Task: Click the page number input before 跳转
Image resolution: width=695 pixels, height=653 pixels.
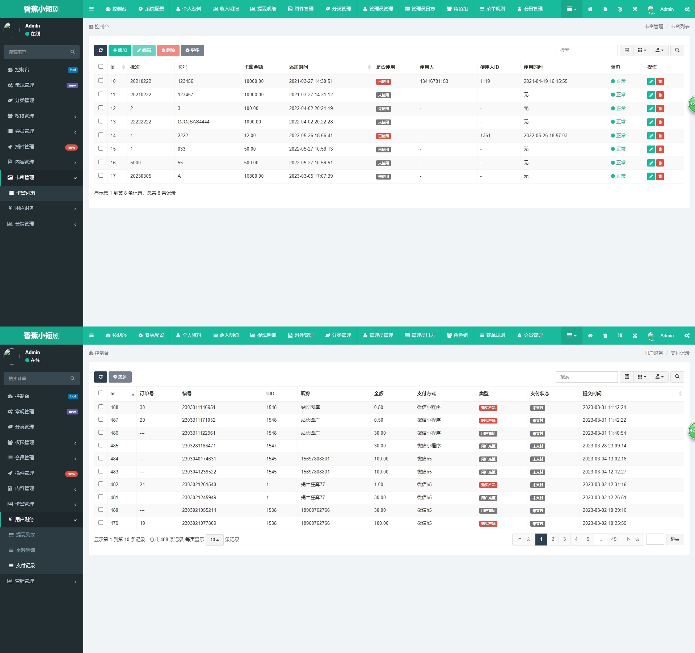Action: (x=655, y=539)
